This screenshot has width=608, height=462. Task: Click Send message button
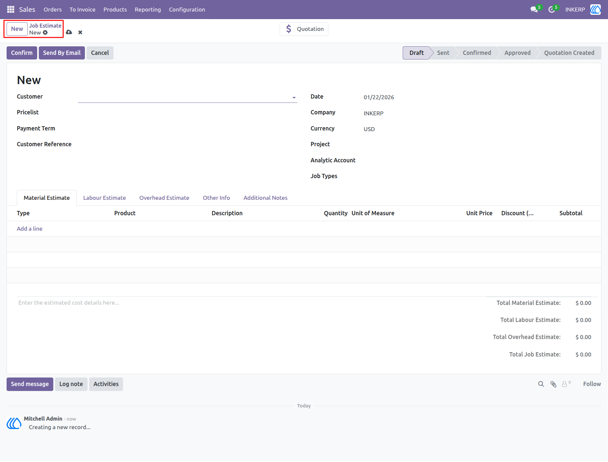pos(30,384)
